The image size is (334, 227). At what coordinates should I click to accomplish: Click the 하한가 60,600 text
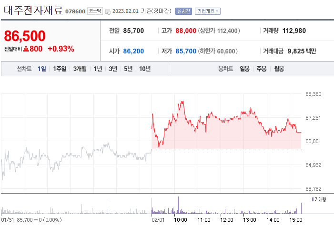[x=218, y=51]
